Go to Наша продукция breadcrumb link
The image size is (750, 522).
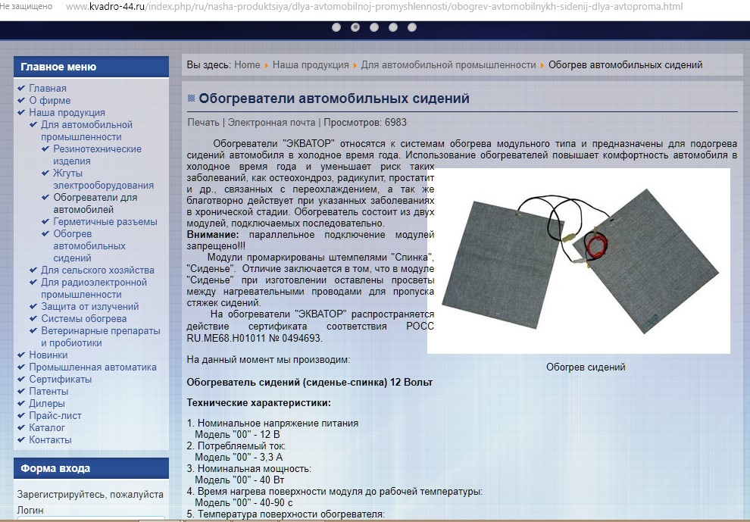[311, 64]
